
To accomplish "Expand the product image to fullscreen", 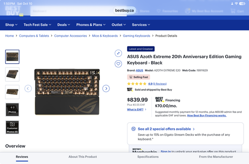I will pyautogui.click(x=118, y=54).
